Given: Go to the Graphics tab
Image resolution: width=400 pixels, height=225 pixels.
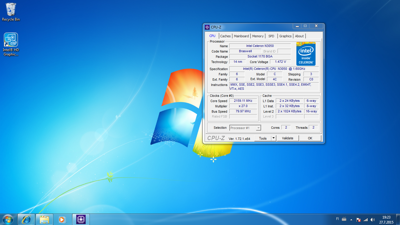Looking at the screenshot, I should click(x=285, y=36).
